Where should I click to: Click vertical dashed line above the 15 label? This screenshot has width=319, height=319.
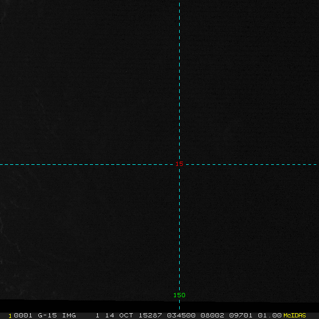[x=180, y=80]
